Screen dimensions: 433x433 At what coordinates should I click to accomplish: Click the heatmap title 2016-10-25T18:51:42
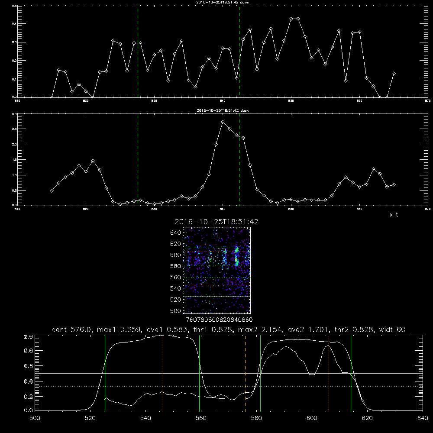216,222
